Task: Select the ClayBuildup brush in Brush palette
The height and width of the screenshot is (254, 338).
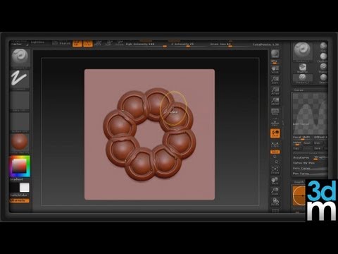Action: (x=323, y=58)
